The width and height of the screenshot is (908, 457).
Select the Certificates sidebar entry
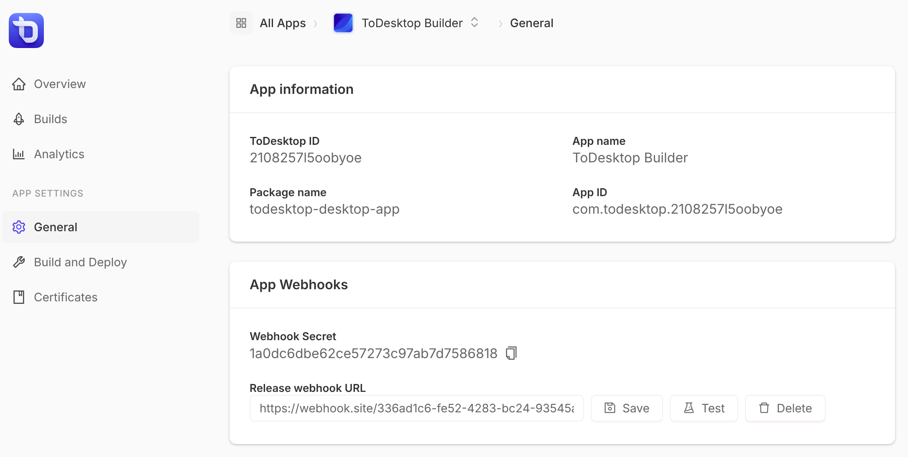(65, 297)
